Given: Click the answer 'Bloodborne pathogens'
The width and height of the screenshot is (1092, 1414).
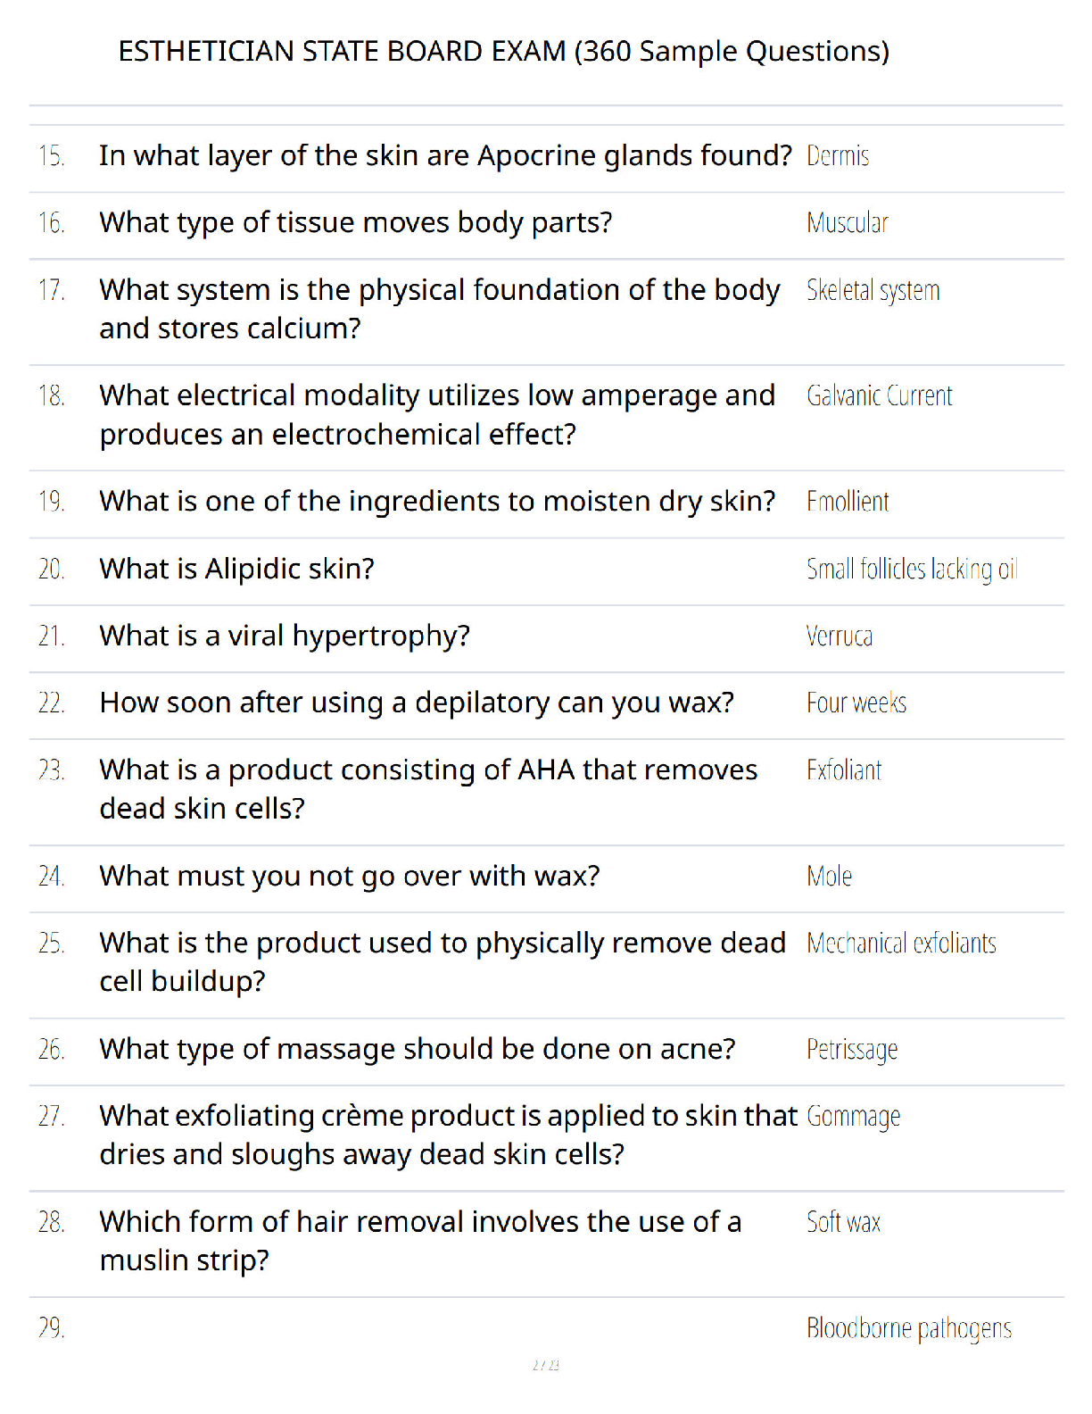Looking at the screenshot, I should point(909,1328).
